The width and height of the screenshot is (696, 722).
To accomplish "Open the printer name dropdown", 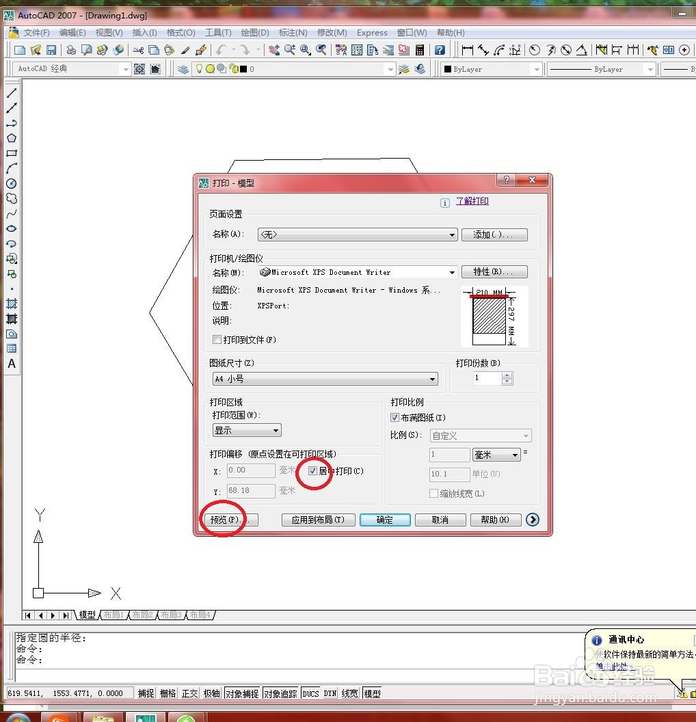I will point(358,272).
